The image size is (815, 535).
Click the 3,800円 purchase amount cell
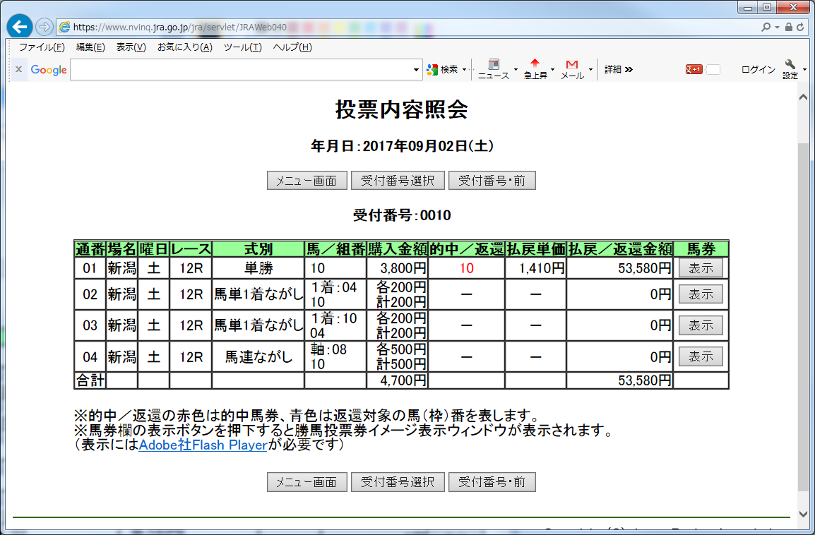coord(398,268)
